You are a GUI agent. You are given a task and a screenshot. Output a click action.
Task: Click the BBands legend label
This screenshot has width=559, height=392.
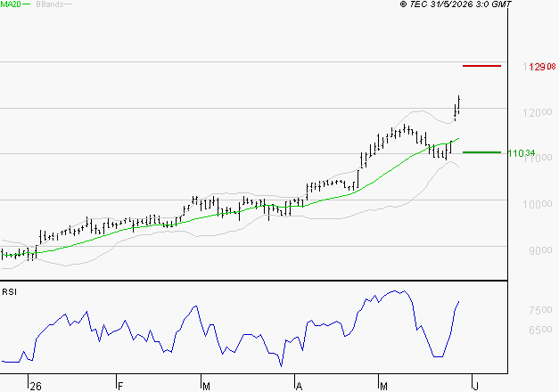tap(50, 4)
